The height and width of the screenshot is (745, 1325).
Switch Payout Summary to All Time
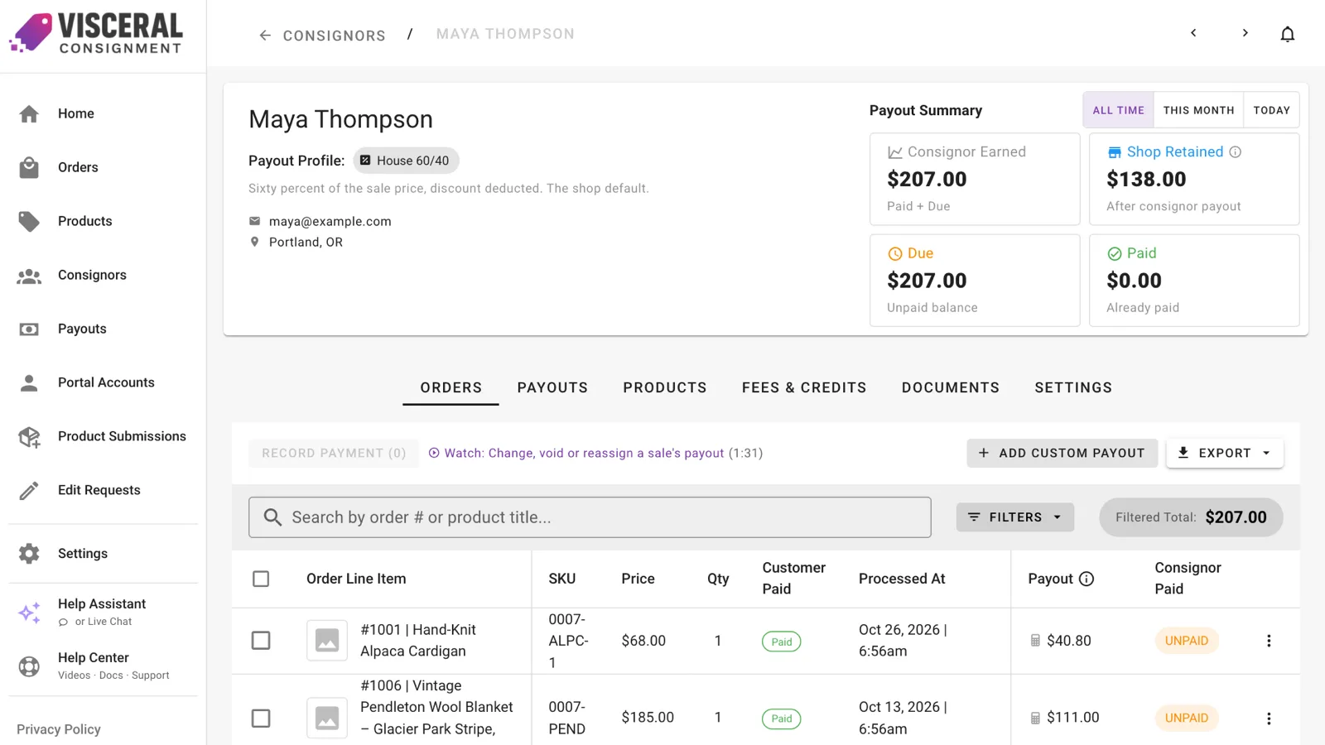1118,110
